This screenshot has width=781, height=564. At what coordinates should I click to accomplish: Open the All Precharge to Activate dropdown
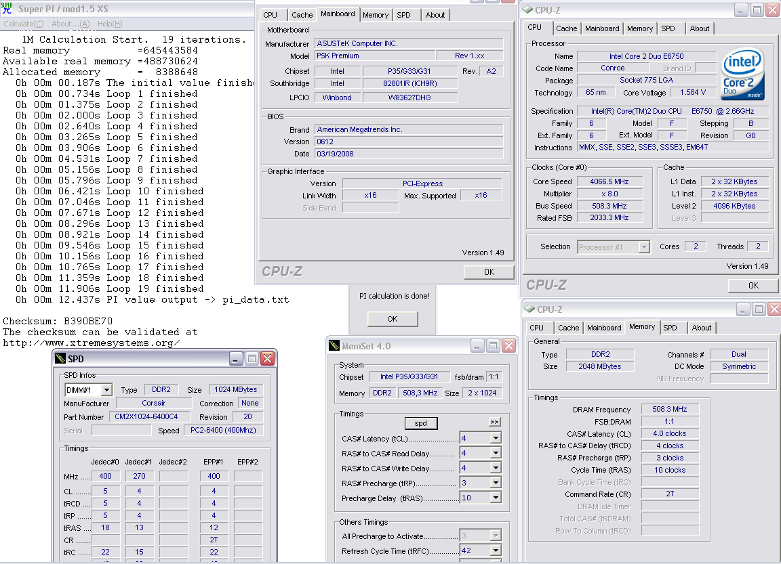[496, 536]
